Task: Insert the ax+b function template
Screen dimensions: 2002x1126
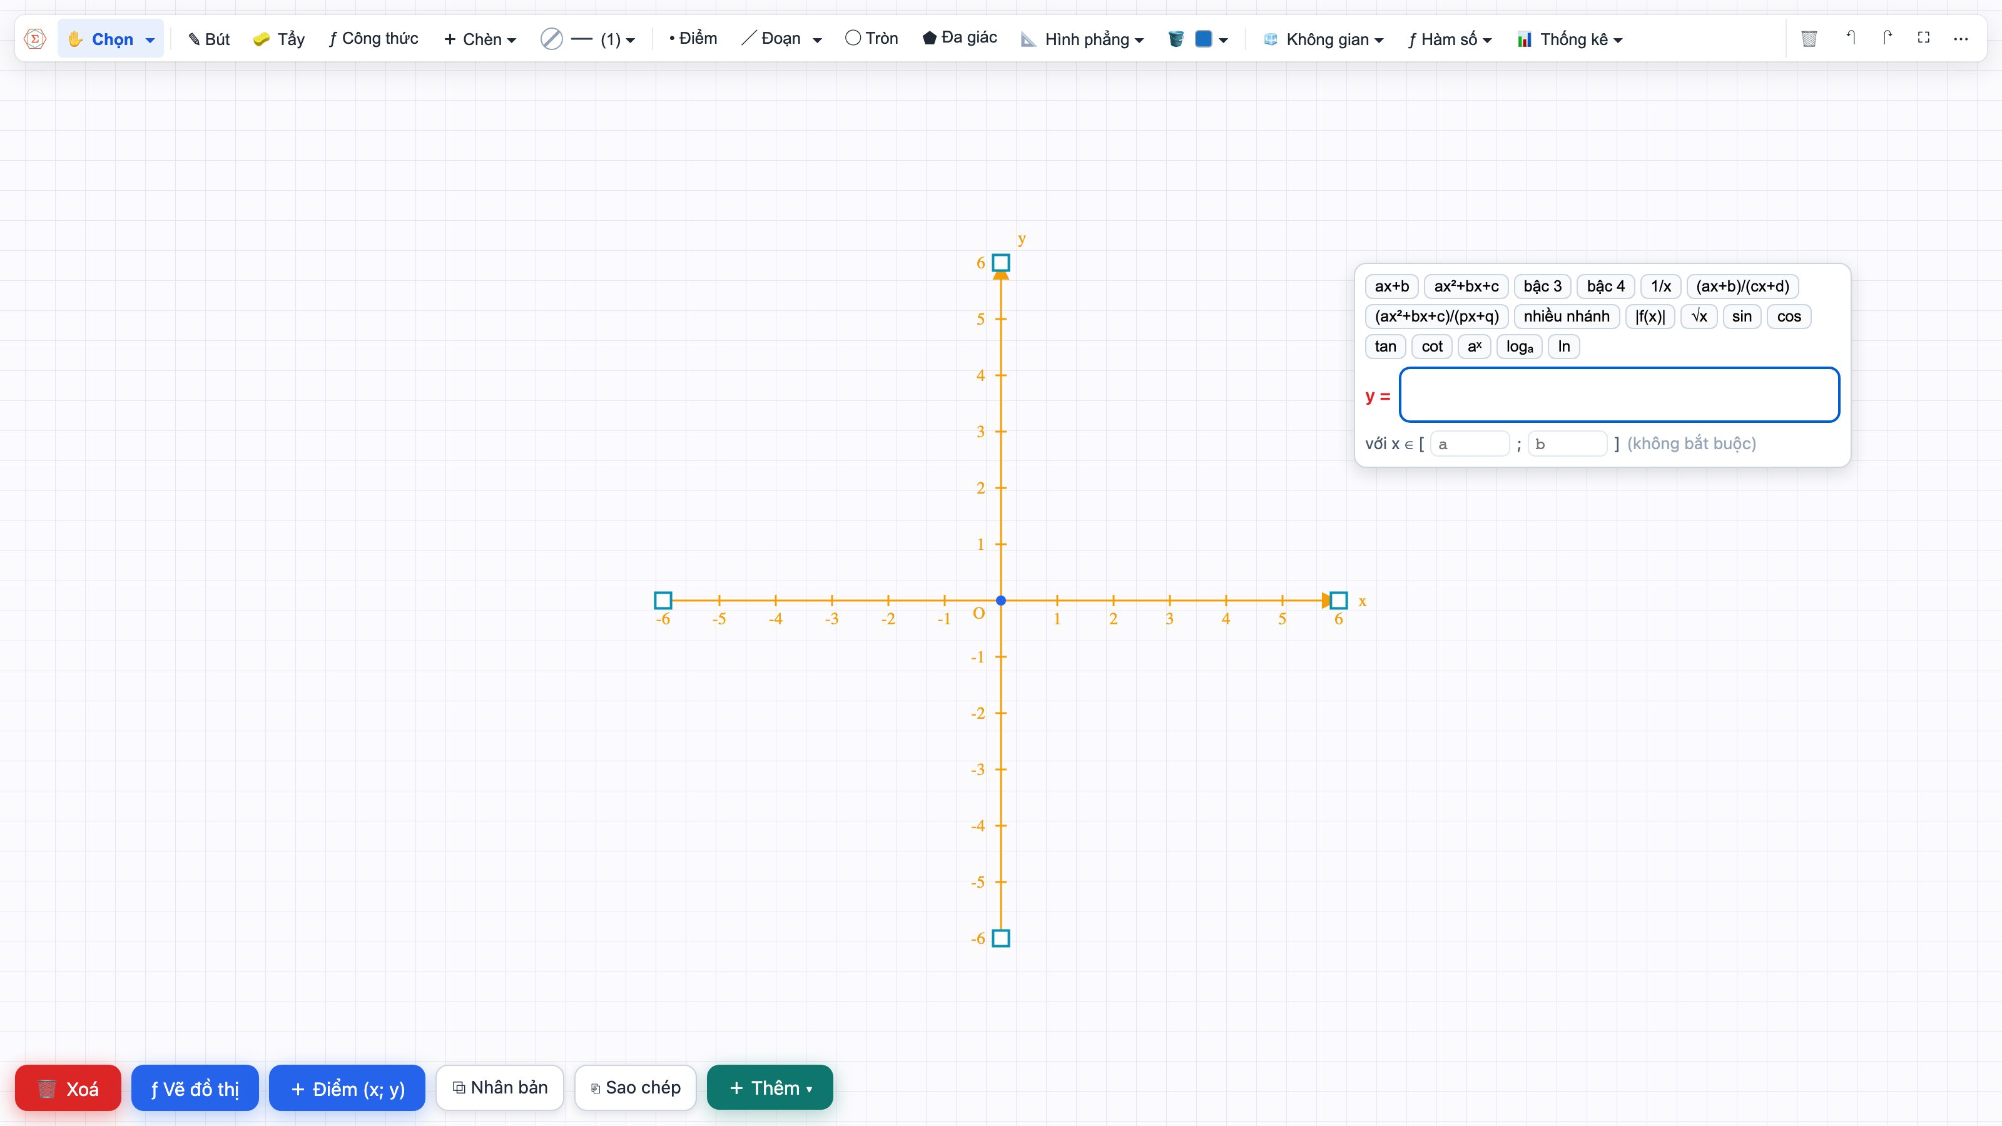Action: click(1392, 286)
